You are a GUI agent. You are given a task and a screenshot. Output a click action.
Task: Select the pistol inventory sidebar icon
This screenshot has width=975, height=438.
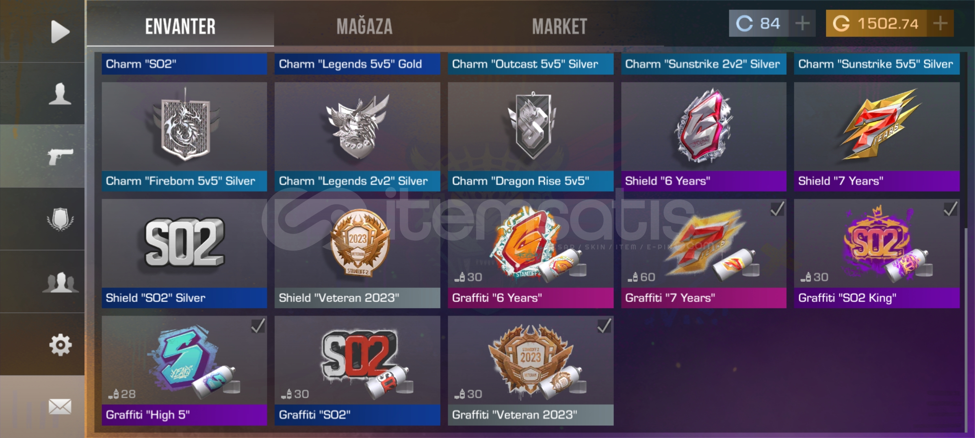click(x=60, y=157)
